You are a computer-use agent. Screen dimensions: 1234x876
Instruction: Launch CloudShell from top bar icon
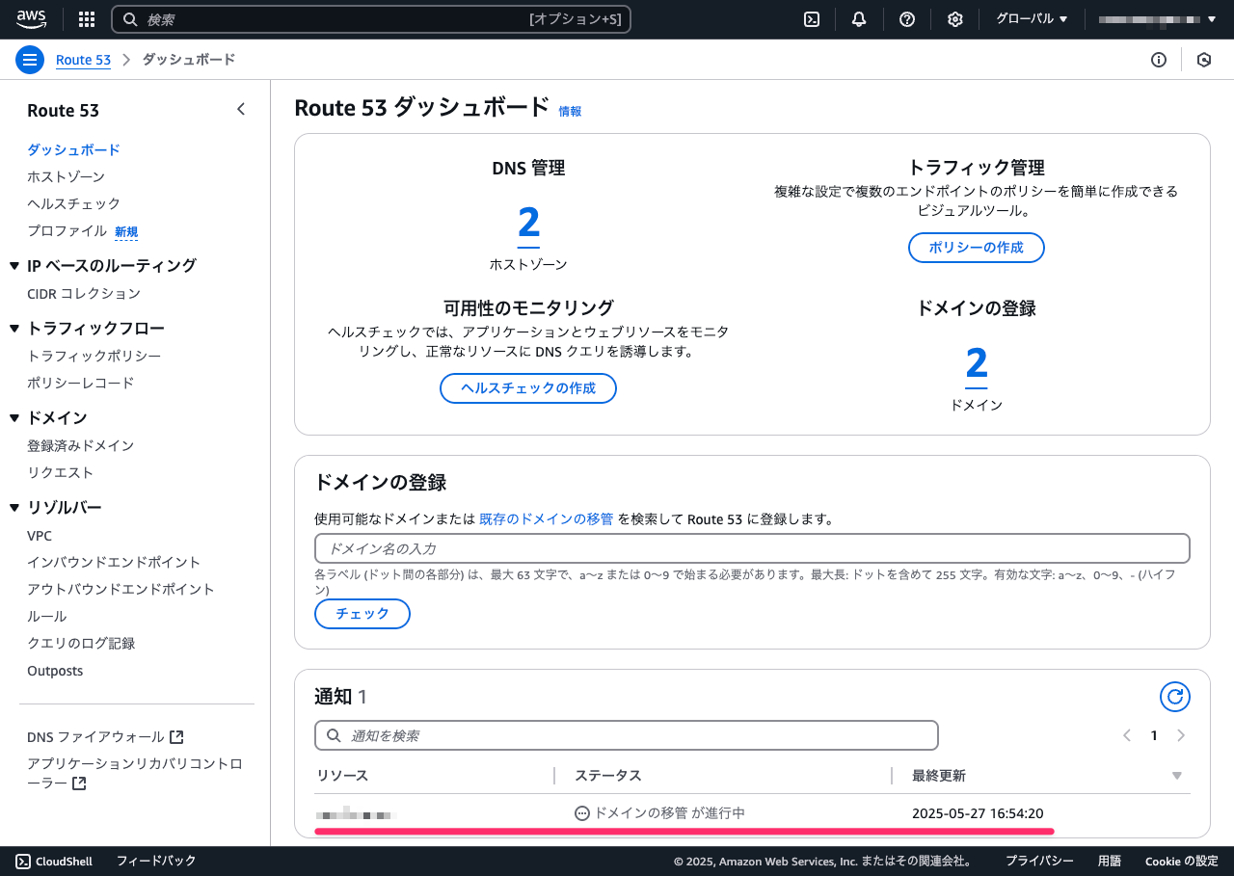pos(812,19)
